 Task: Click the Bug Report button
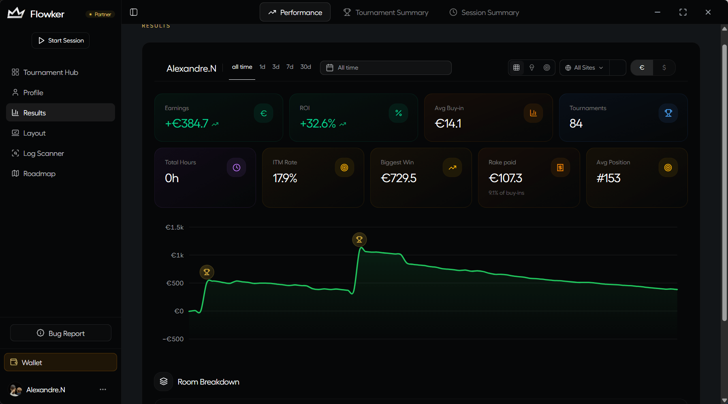pyautogui.click(x=60, y=333)
